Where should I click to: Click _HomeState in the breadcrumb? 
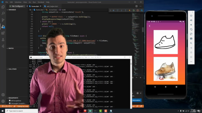click(x=53, y=10)
